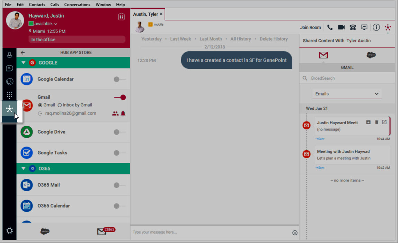398x243 pixels.
Task: Open the settings gear icon
Action: point(9,231)
